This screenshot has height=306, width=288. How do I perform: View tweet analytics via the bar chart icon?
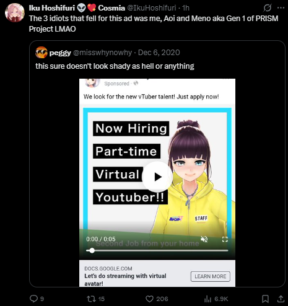207,299
